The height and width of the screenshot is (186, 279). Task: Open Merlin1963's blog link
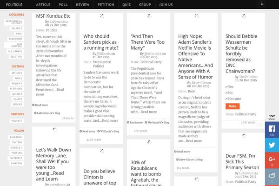[x=157, y=122]
